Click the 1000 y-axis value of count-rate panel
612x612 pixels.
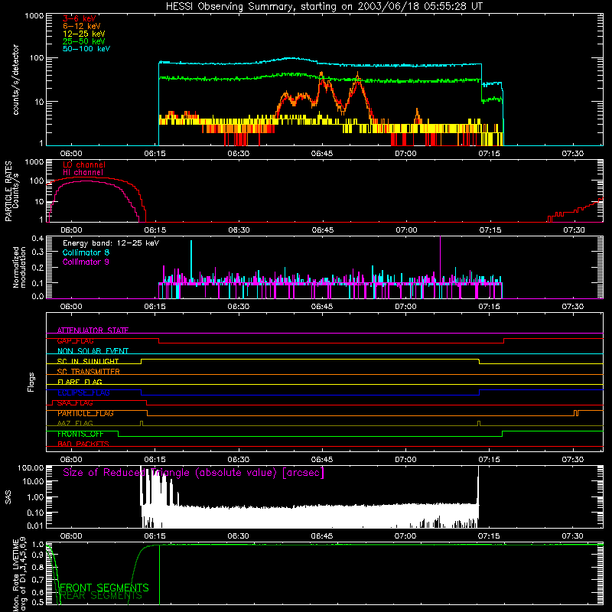(x=34, y=16)
